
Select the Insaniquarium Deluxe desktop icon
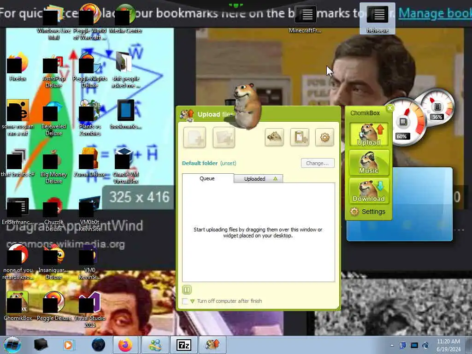(53, 262)
